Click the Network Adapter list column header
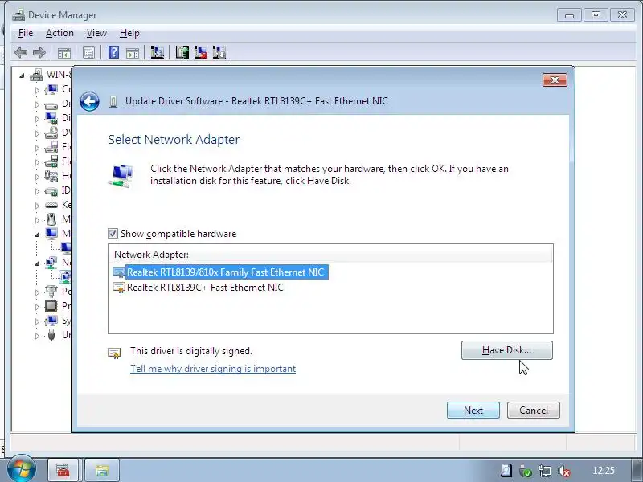The width and height of the screenshot is (643, 482). point(330,254)
